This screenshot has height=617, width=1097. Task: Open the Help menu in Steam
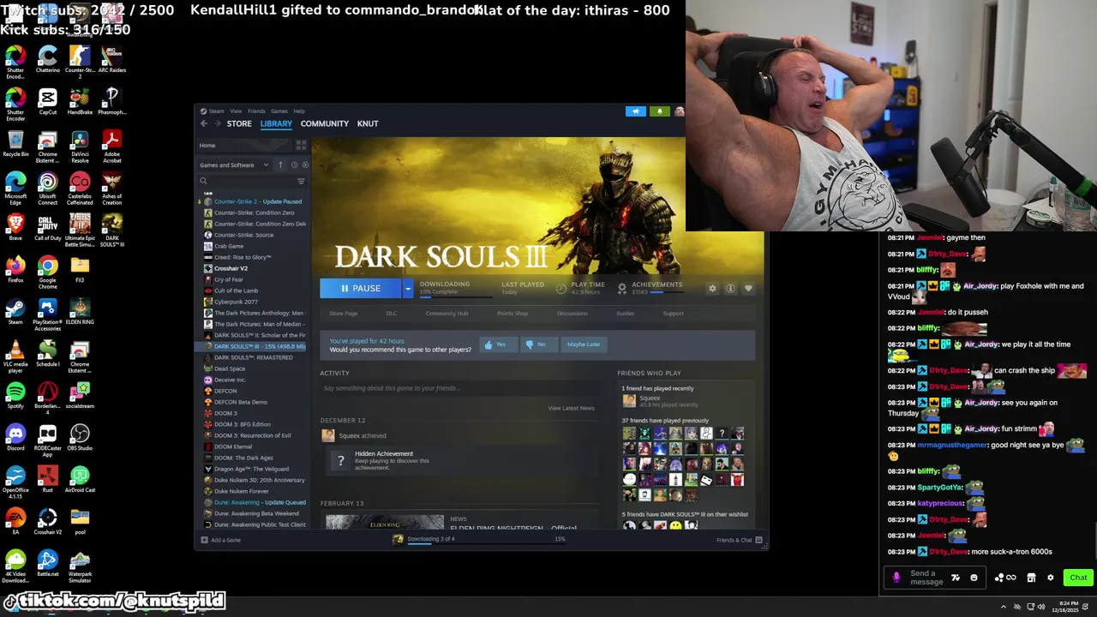299,111
